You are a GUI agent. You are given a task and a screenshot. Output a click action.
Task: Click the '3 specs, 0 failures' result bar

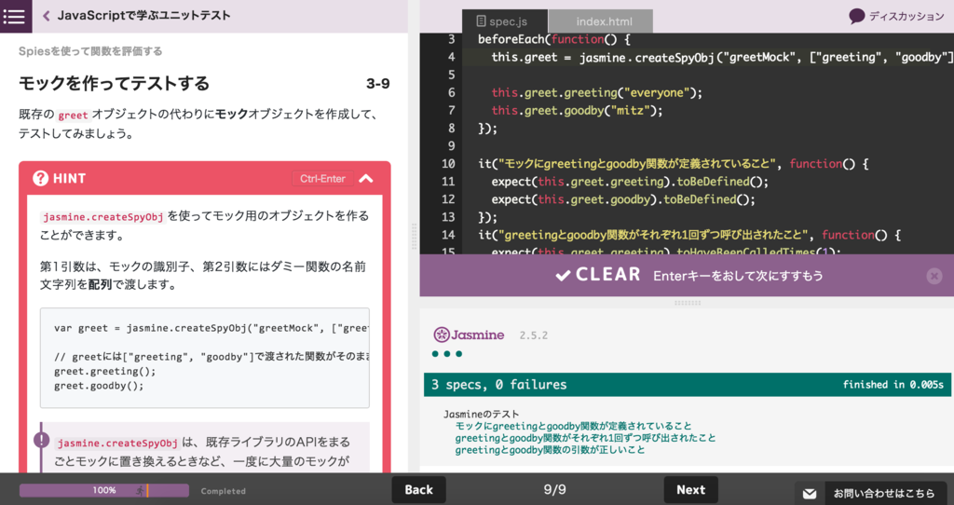pyautogui.click(x=687, y=385)
